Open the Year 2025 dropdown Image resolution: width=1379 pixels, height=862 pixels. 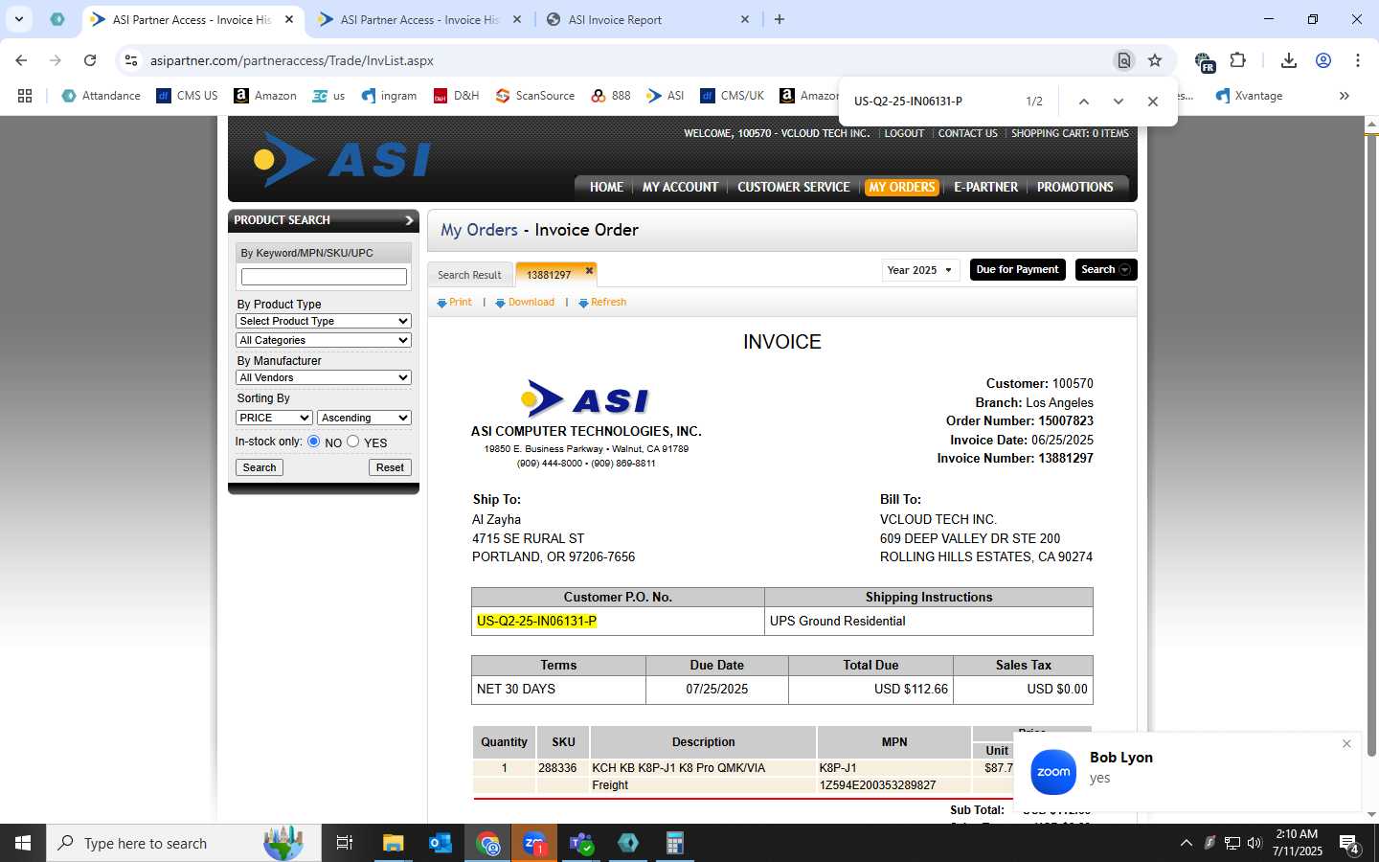pos(920,270)
